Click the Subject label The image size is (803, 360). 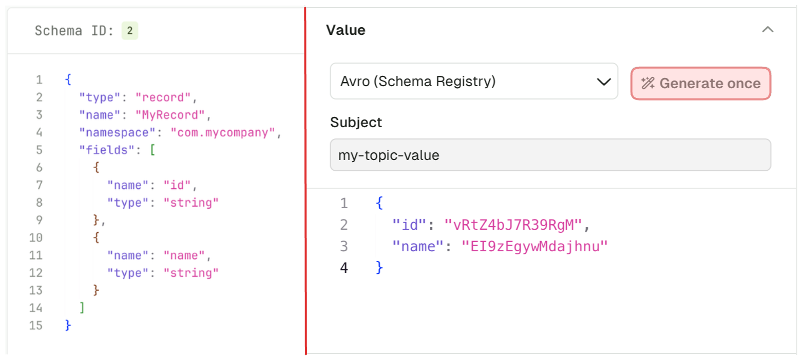tap(356, 123)
